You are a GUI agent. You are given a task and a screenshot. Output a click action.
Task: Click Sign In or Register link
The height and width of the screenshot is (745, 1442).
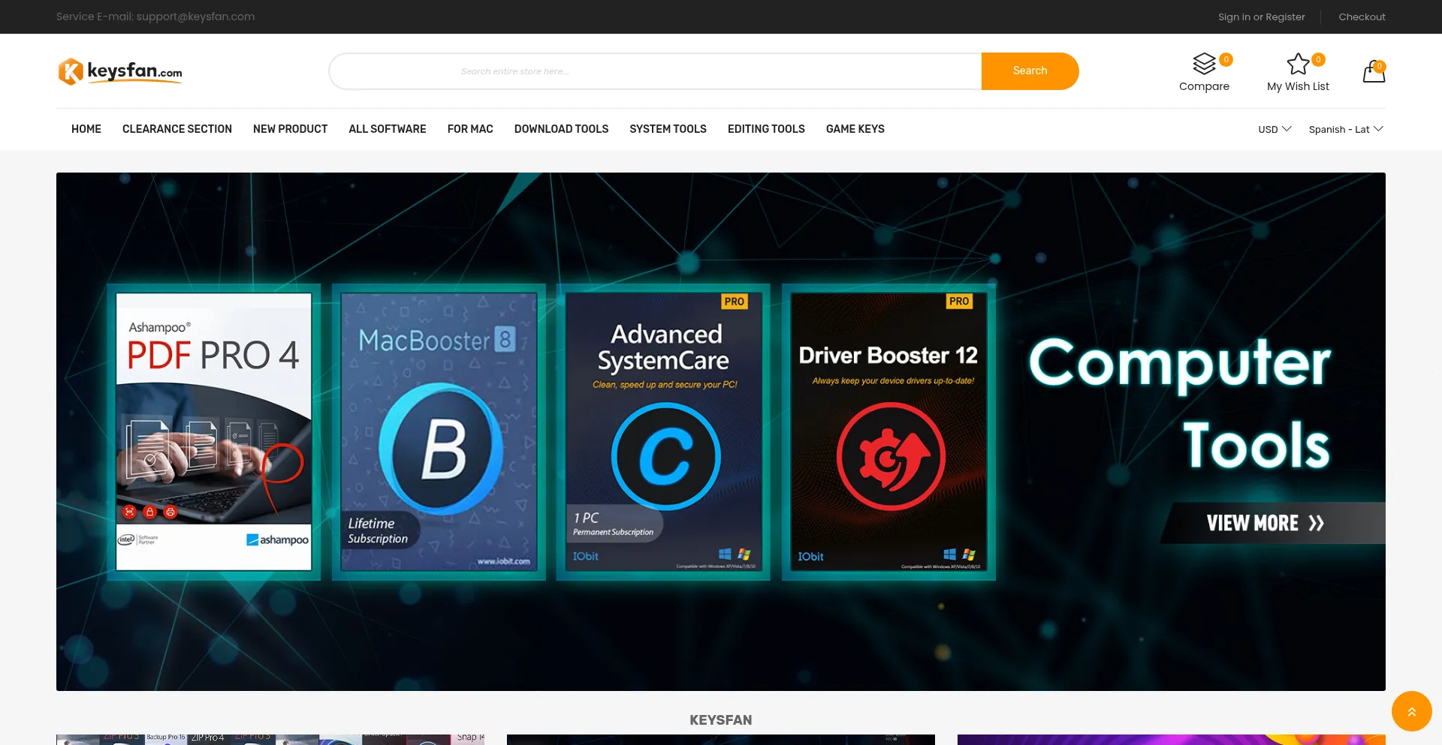tap(1261, 17)
